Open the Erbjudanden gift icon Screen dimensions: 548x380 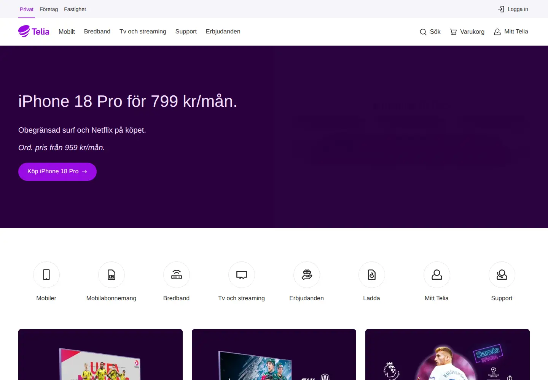[307, 275]
